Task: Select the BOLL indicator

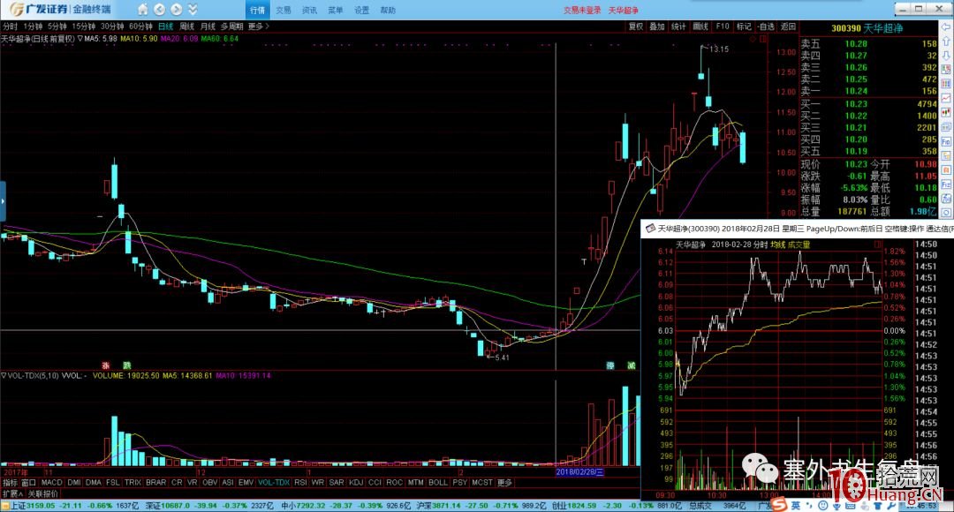Action: 437,482
